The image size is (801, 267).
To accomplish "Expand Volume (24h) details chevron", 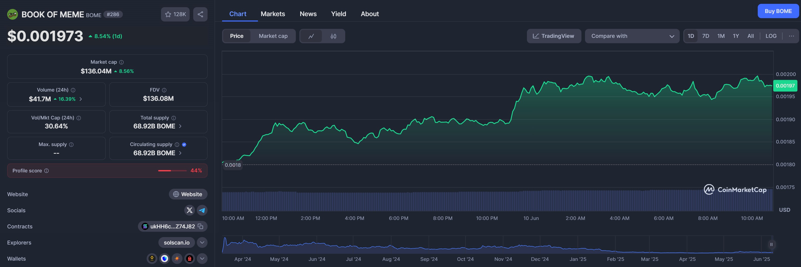I will (x=81, y=99).
